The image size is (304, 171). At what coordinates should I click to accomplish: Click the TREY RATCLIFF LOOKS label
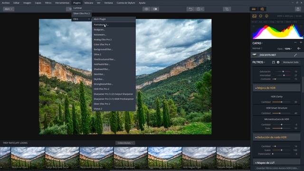pyautogui.click(x=15, y=143)
